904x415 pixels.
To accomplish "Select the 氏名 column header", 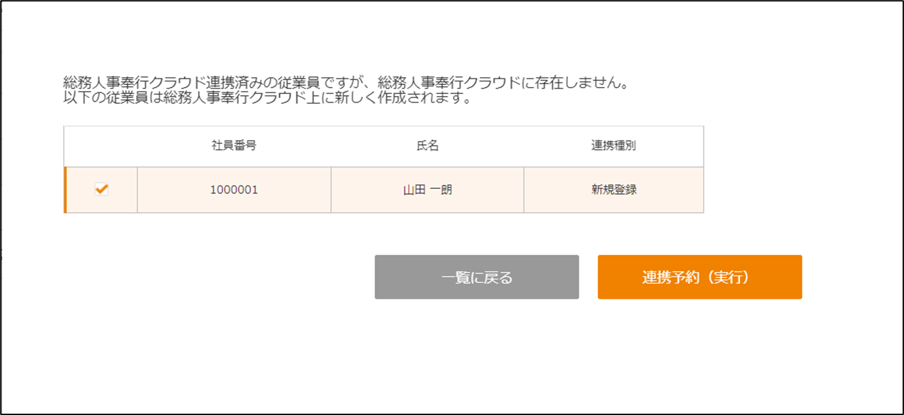I will point(427,146).
